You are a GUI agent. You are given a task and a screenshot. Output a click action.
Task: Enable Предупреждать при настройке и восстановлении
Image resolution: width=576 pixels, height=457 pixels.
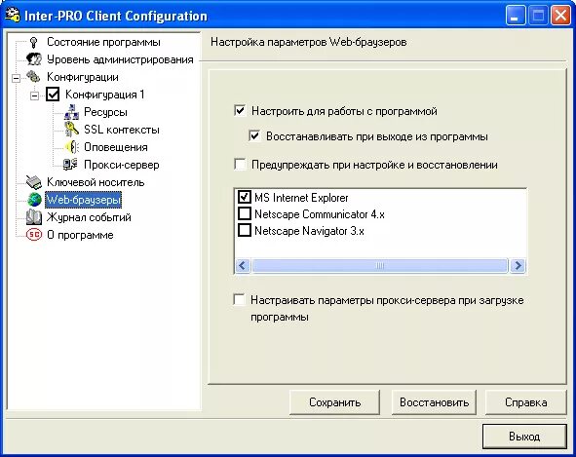click(240, 165)
